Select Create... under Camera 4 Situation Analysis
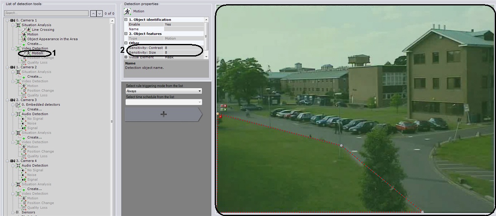This screenshot has height=216, width=496. (34, 189)
